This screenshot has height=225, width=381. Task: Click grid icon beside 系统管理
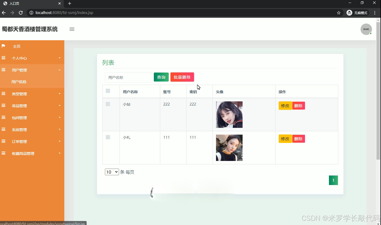coord(3,129)
